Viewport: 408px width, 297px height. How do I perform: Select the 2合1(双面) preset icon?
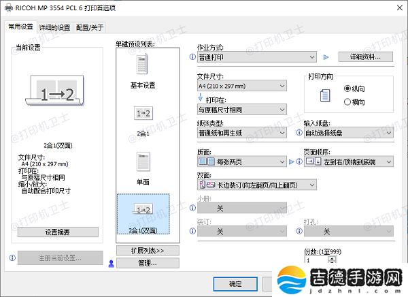[143, 209]
